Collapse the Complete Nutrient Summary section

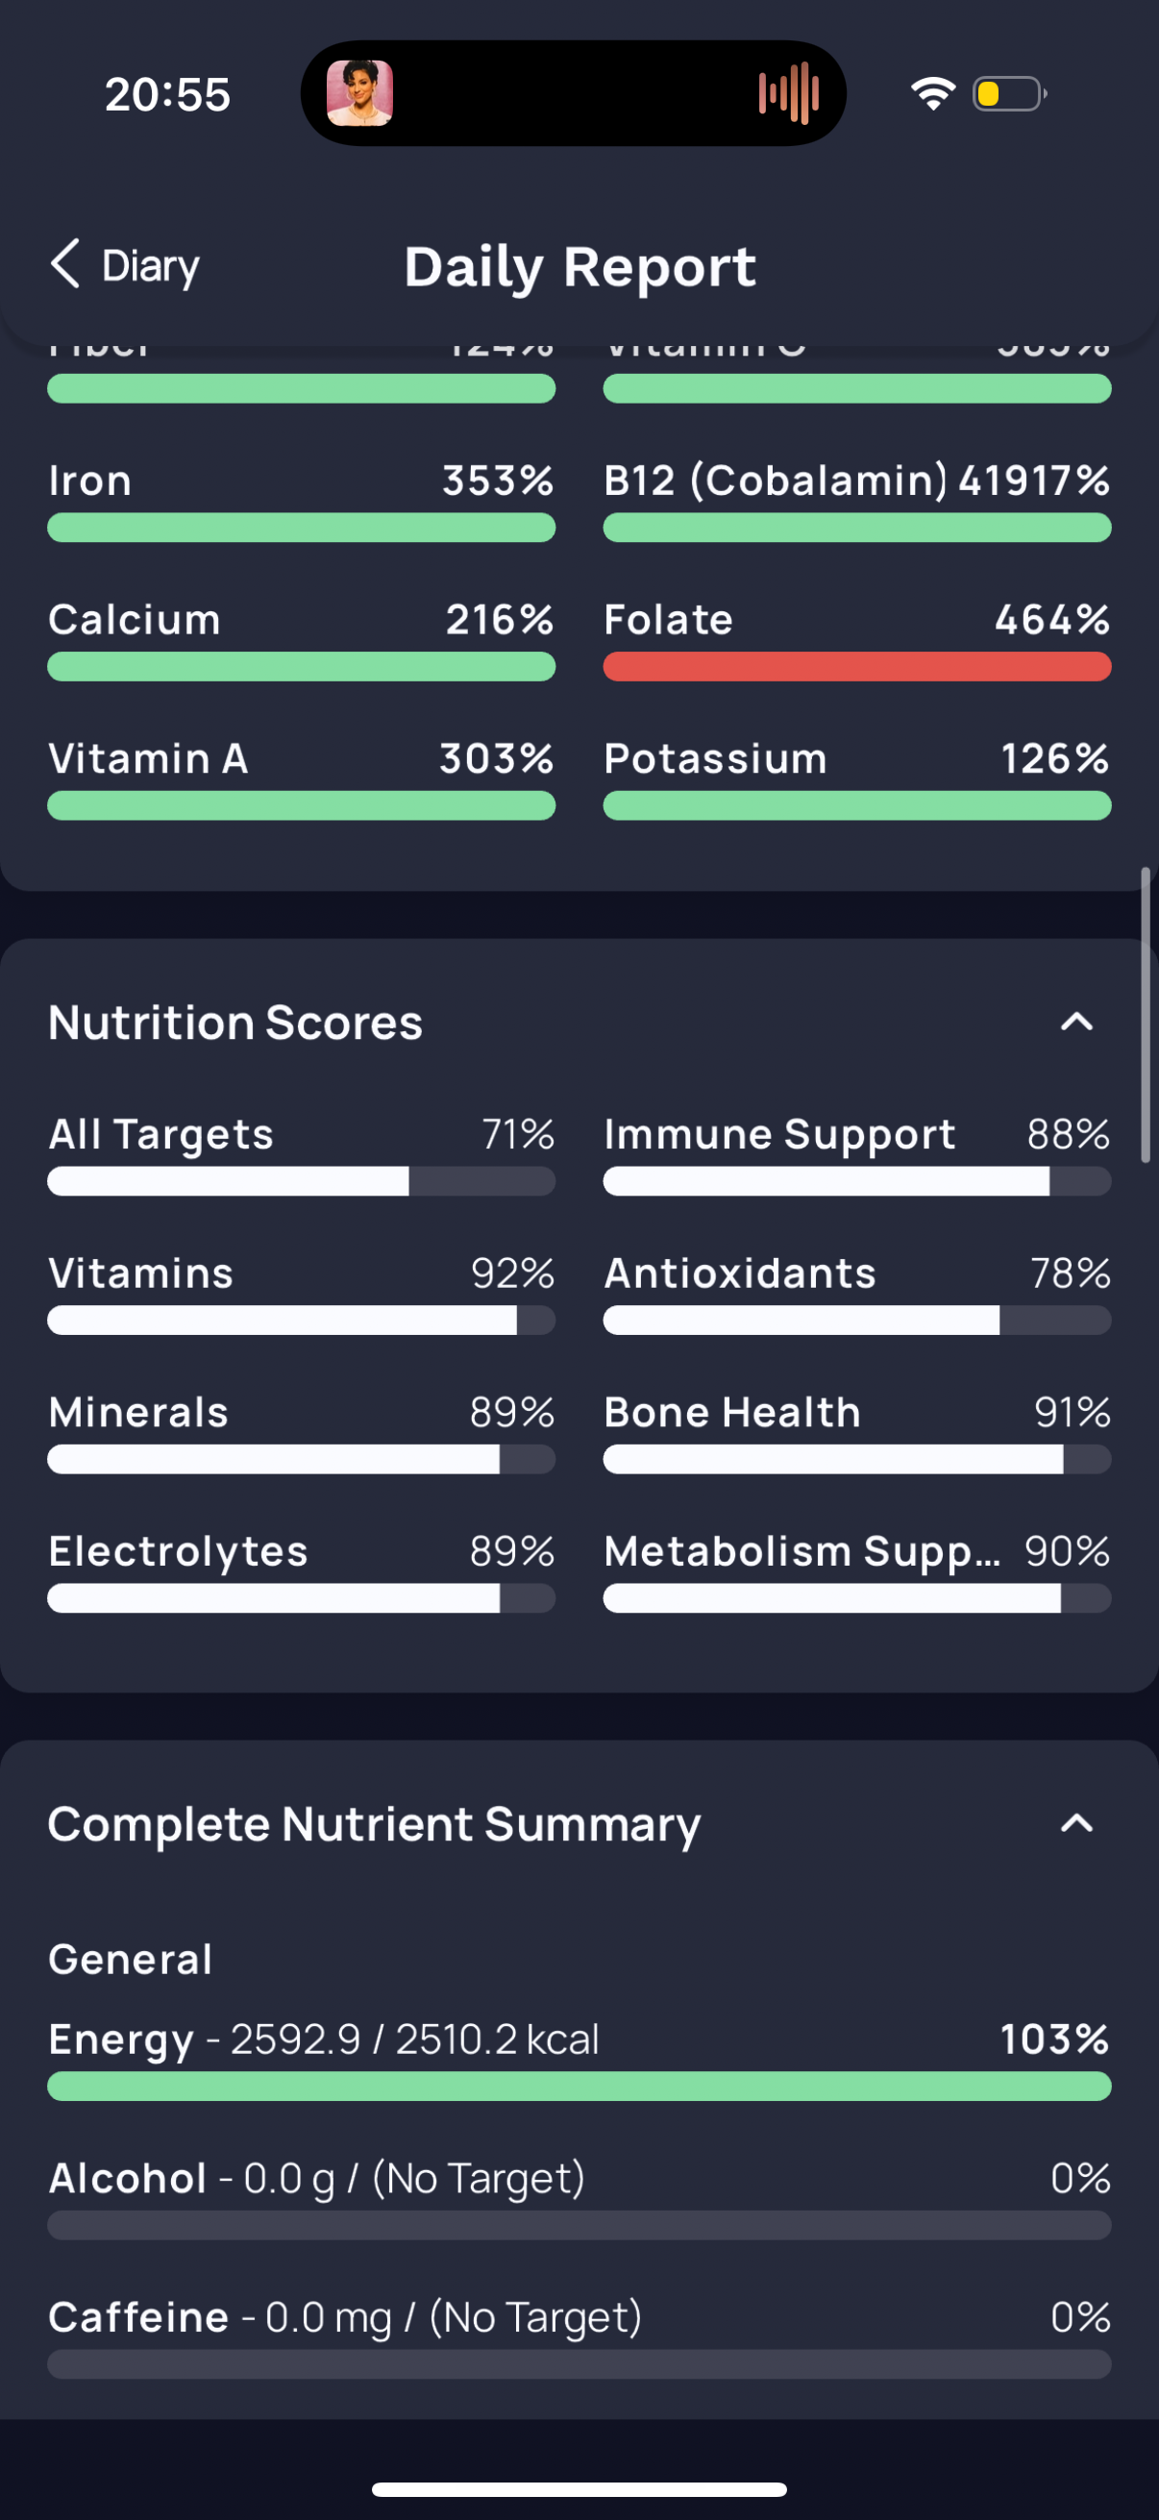click(x=1077, y=1823)
